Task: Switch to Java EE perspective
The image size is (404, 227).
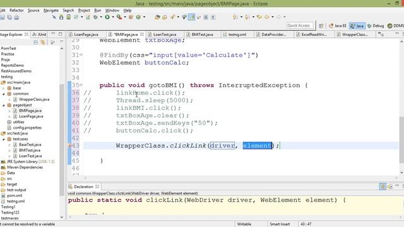Action: 338,26
